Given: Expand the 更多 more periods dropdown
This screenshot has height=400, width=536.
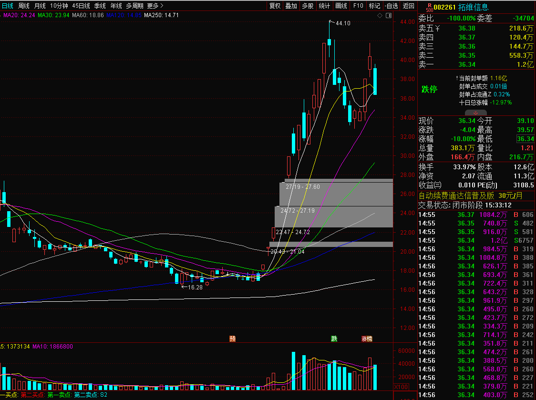Looking at the screenshot, I should pyautogui.click(x=155, y=6).
